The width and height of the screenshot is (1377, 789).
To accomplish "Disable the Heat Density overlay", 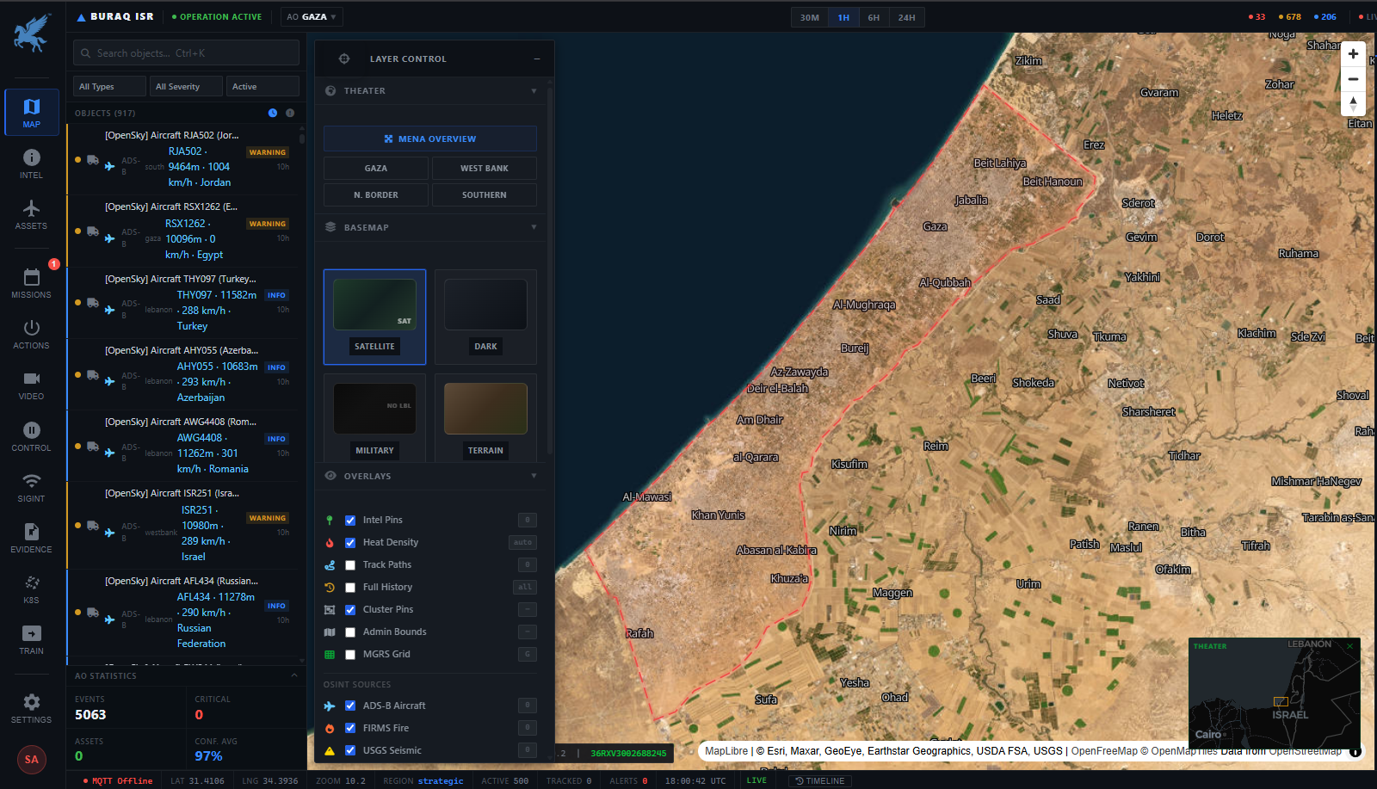I will (350, 542).
